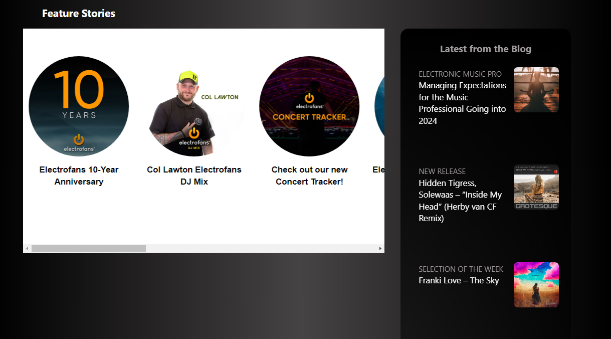The height and width of the screenshot is (339, 611).
Task: Select the SELECTION OF THE WEEK category label
Action: (461, 269)
